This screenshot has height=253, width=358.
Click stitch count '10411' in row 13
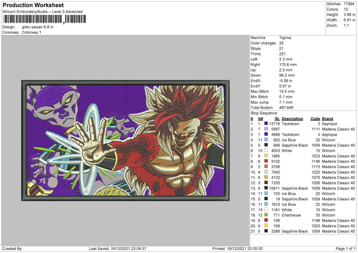click(274, 188)
